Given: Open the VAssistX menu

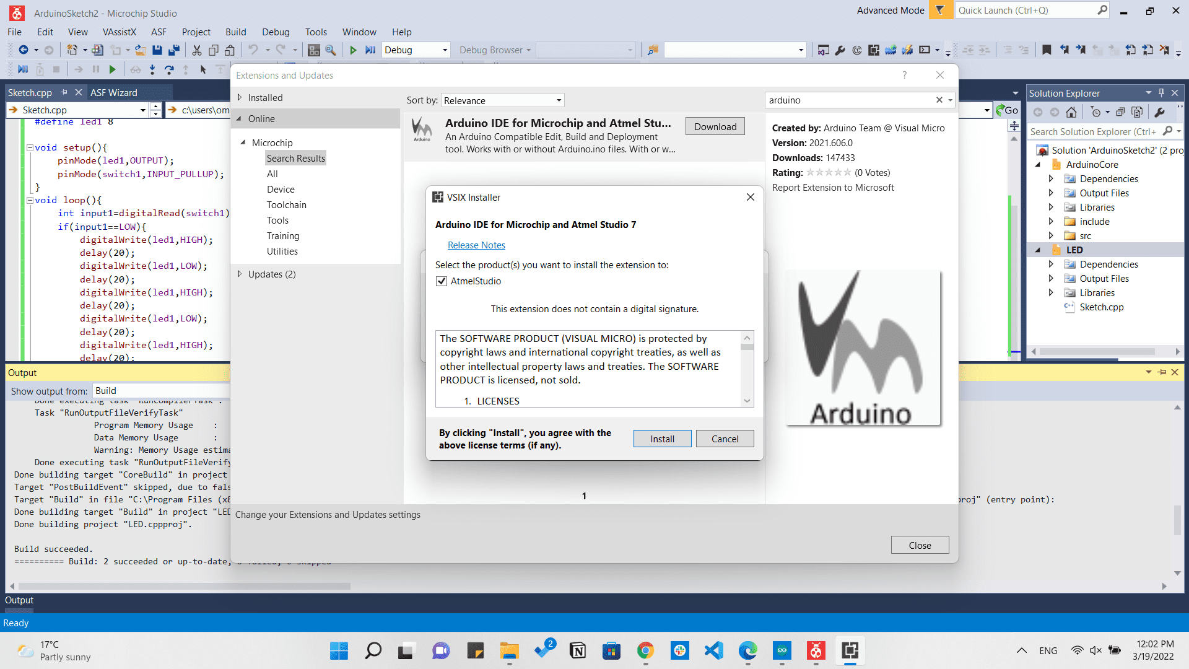Looking at the screenshot, I should pyautogui.click(x=119, y=32).
